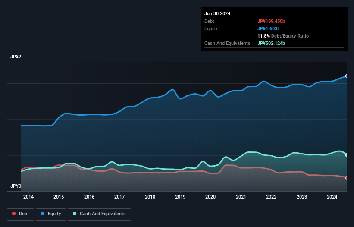Viewport: 354px width, 227px height.
Task: Click the 2022 x-axis label
Action: pos(271,197)
